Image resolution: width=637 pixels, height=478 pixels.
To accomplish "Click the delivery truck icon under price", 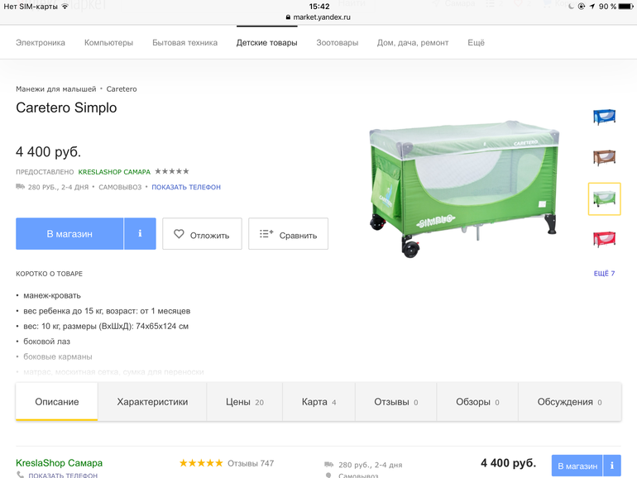I will [21, 187].
